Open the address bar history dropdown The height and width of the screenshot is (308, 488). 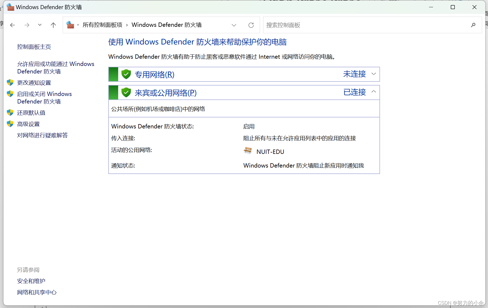tap(234, 25)
